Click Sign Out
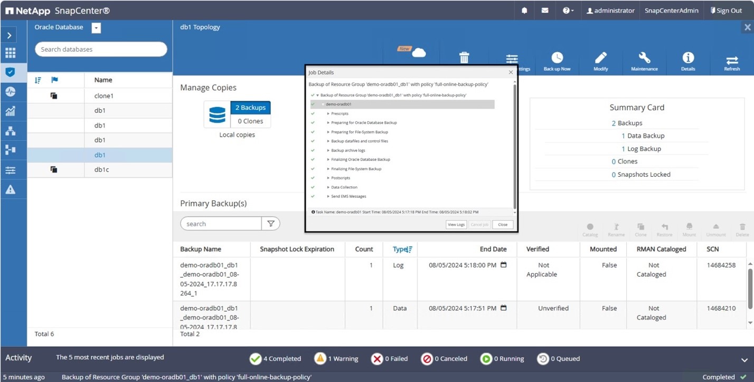This screenshot has height=382, width=754. tap(726, 11)
